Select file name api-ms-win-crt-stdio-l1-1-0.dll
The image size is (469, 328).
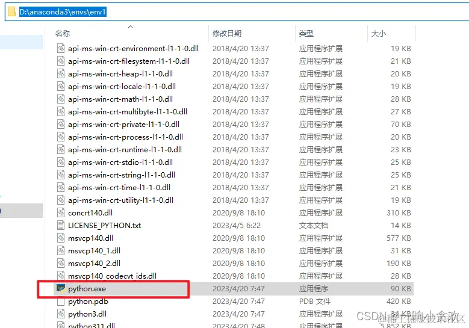pos(120,162)
